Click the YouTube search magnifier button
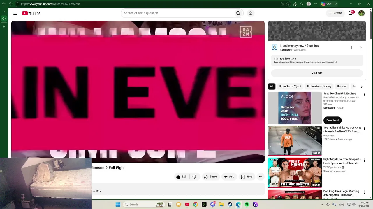 [238, 13]
